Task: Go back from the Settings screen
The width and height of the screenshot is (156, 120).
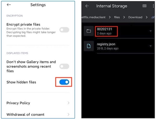Action: pos(9,5)
